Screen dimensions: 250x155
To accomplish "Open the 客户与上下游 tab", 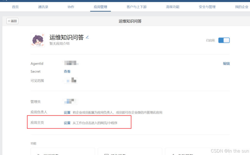I will 136,7.
